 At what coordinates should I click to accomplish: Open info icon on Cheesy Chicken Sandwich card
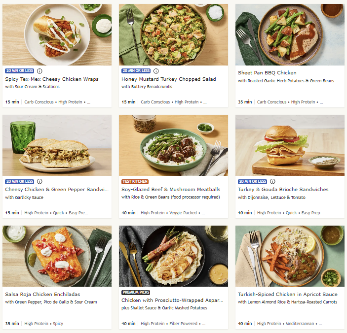(x=39, y=181)
